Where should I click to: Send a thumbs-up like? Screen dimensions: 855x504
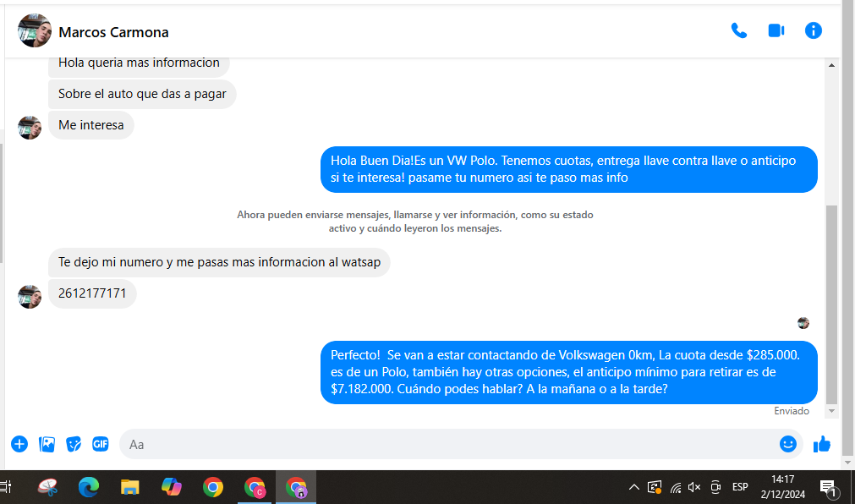pos(822,444)
